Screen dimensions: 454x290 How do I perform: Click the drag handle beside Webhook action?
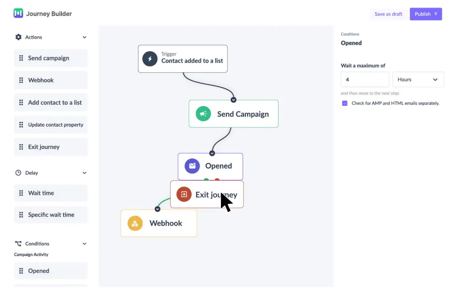21,80
